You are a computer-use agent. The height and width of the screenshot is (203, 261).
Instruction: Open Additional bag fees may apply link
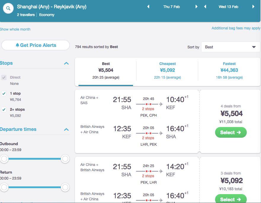click(236, 28)
